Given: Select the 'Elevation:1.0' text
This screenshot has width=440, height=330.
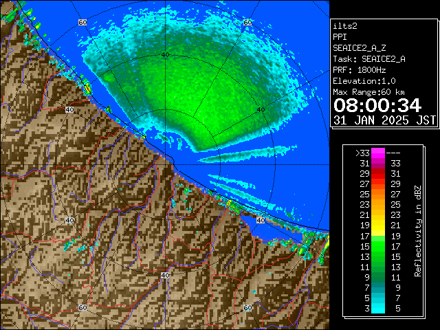Looking at the screenshot, I should coord(364,81).
